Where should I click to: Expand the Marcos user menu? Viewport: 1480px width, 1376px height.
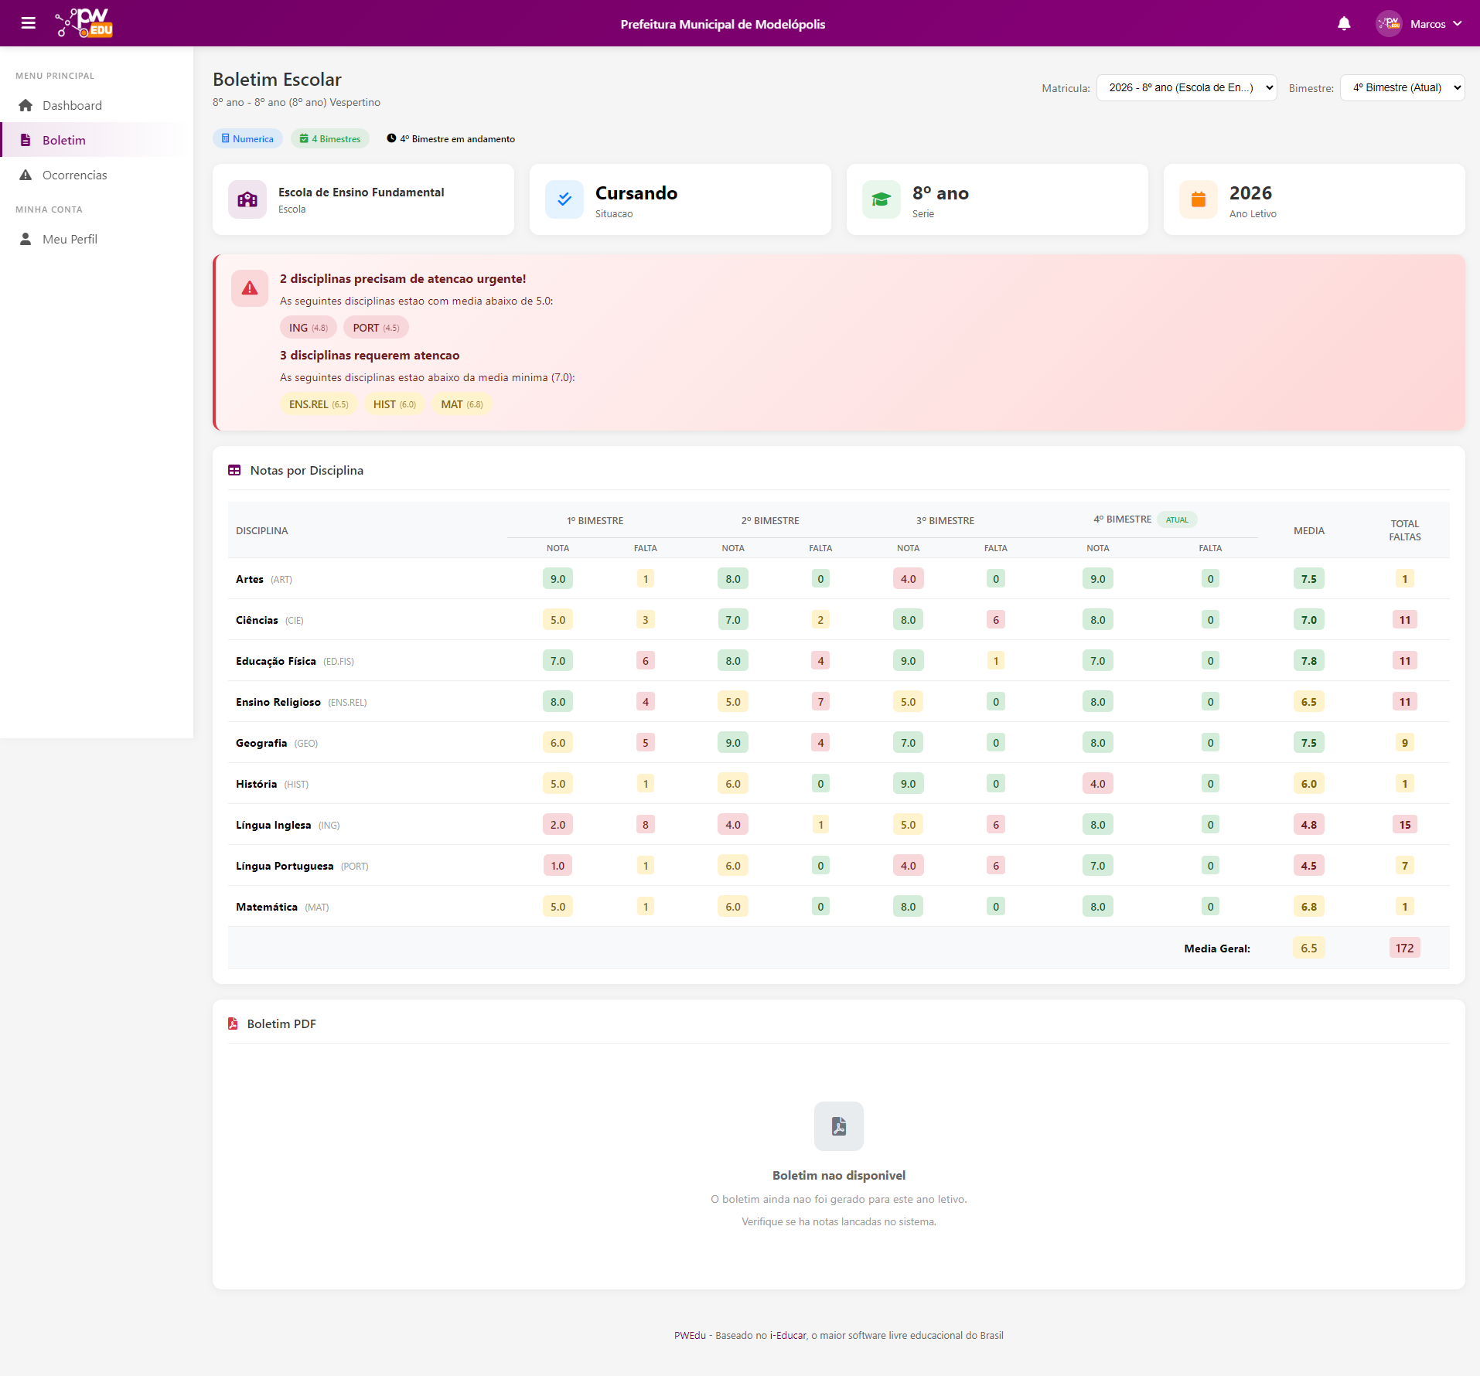(x=1420, y=24)
